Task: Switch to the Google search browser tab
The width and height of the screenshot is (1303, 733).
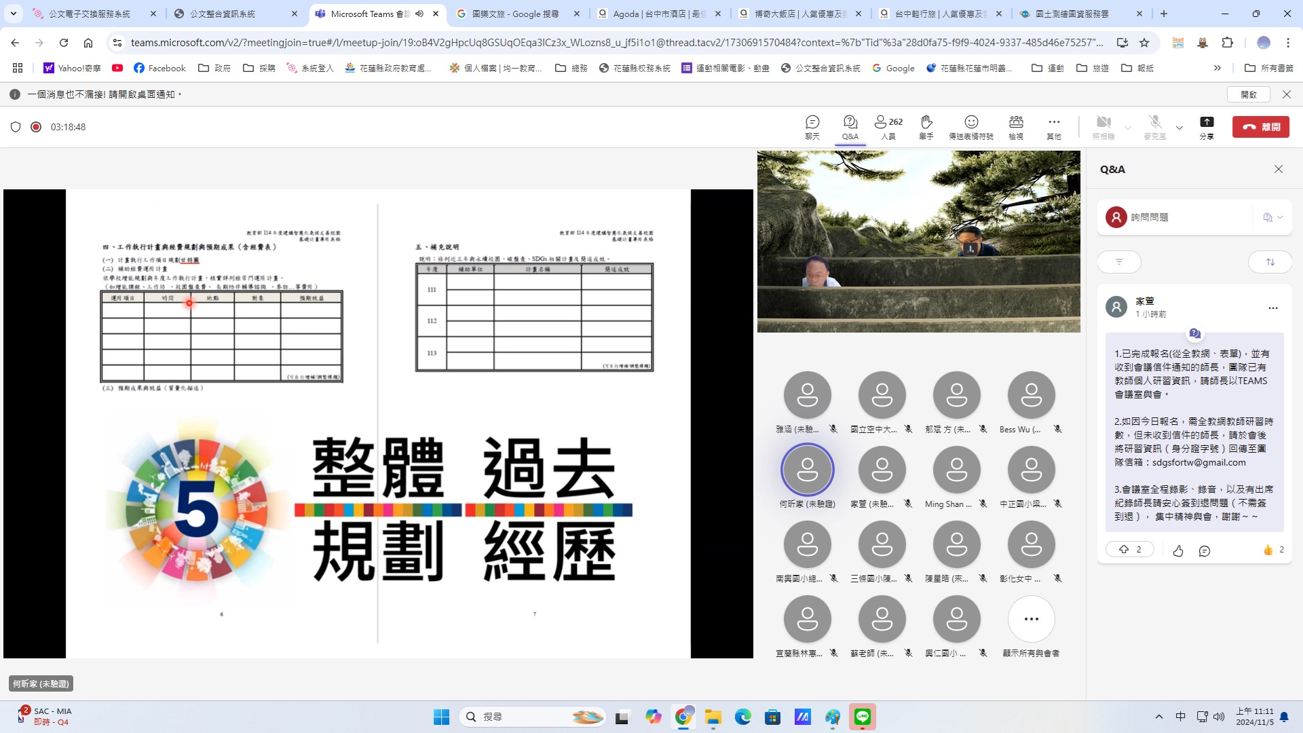Action: pos(517,14)
